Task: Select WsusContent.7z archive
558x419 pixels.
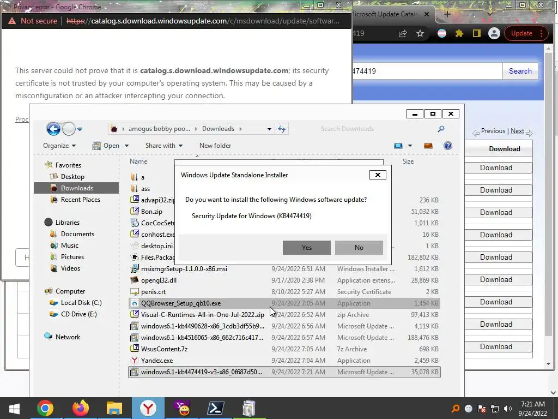Action: 164,349
